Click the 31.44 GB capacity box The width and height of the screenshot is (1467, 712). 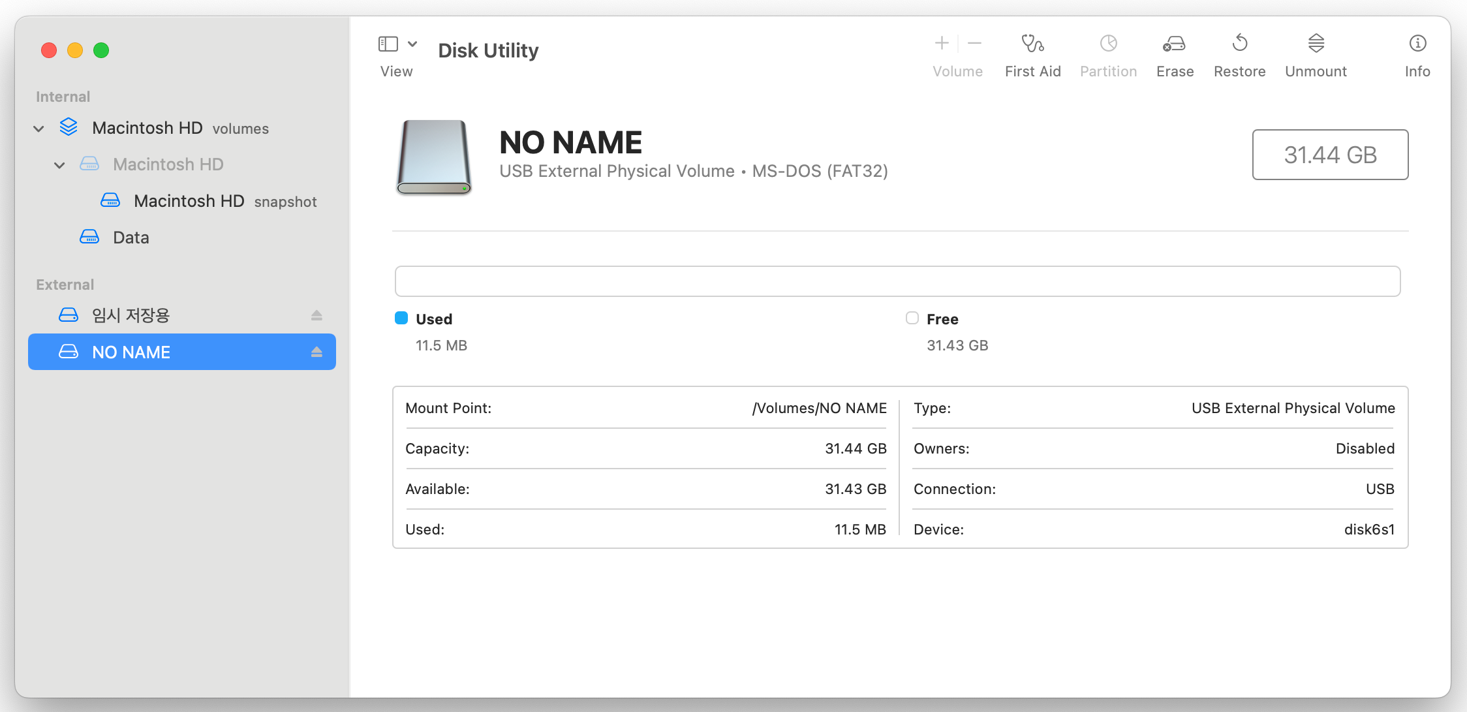1330,155
